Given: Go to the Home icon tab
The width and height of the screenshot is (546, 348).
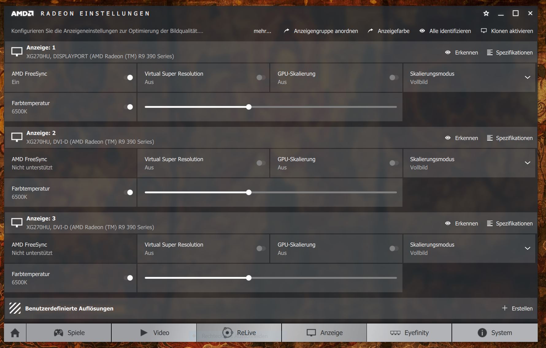Looking at the screenshot, I should (15, 333).
